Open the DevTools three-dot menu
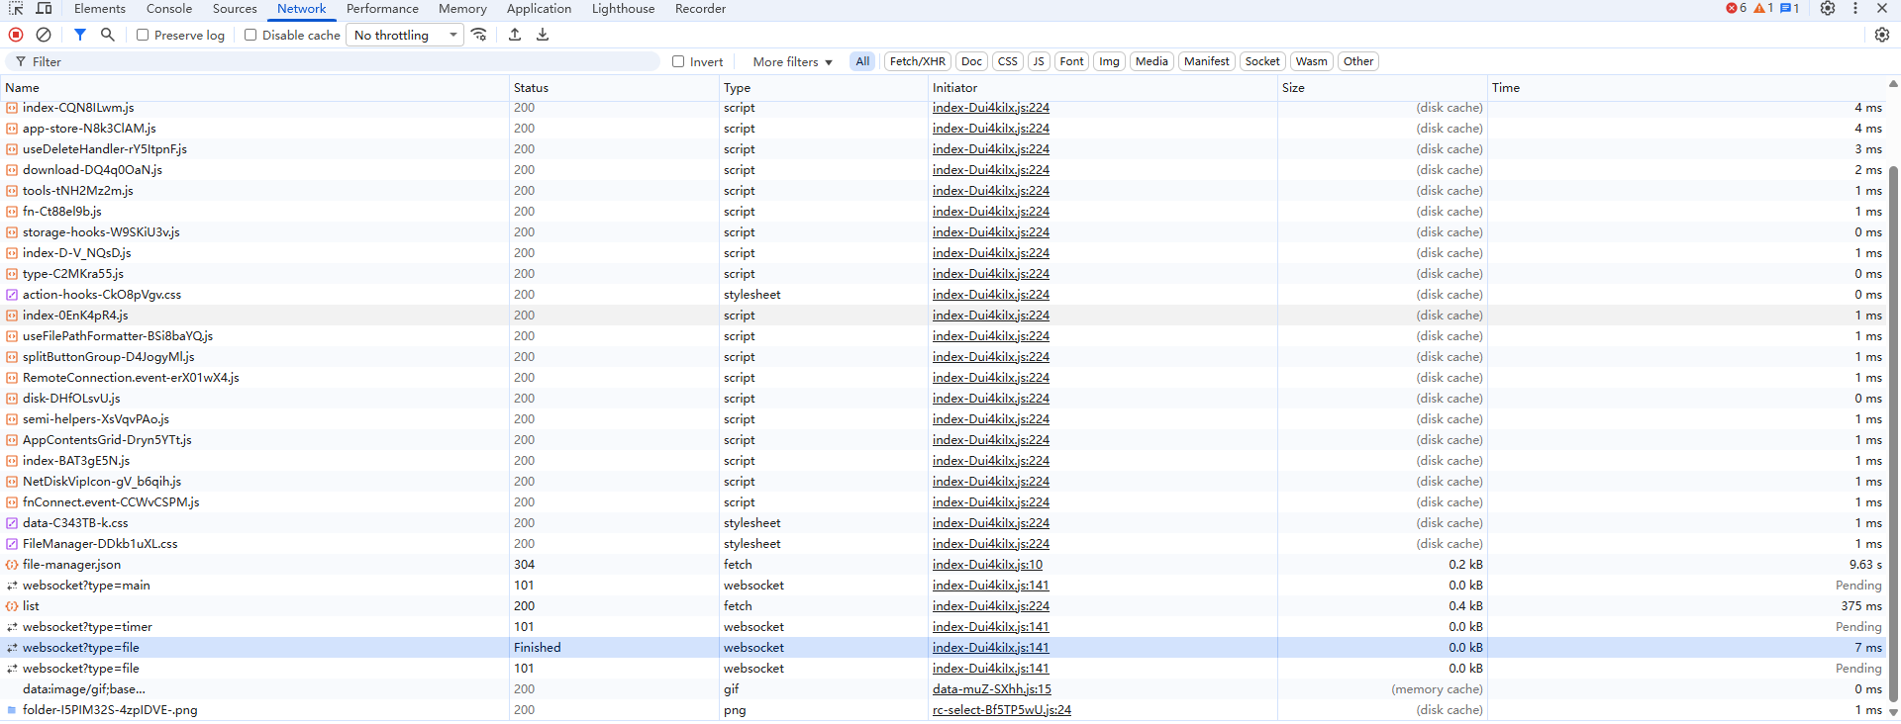 [1855, 9]
